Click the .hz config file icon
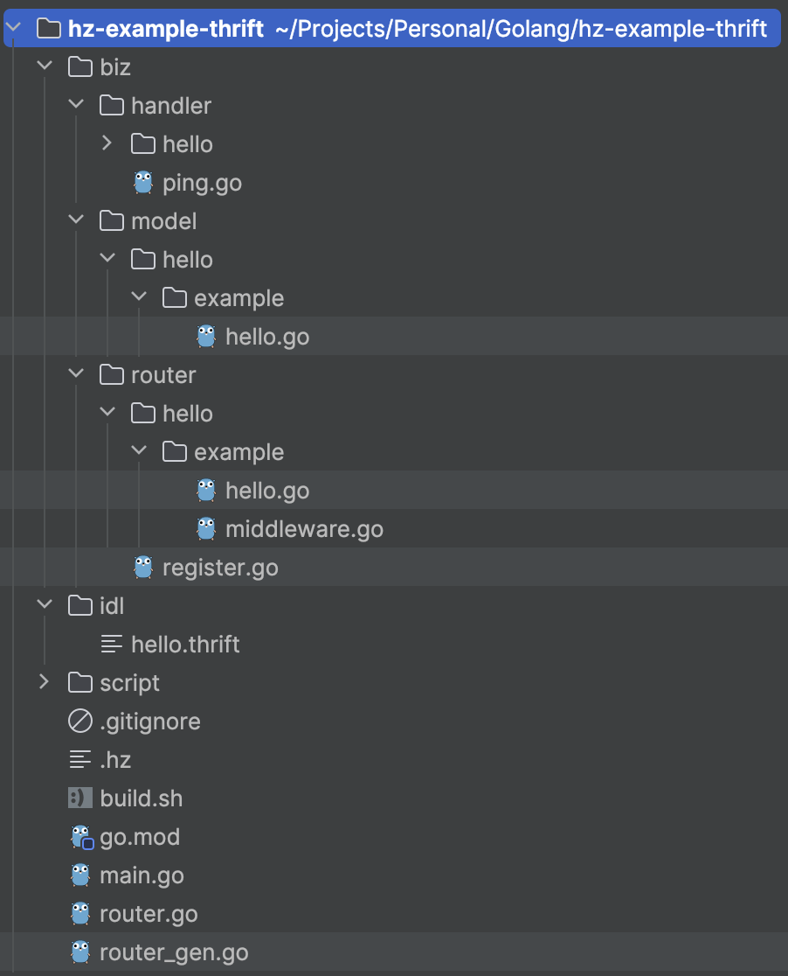 click(80, 760)
